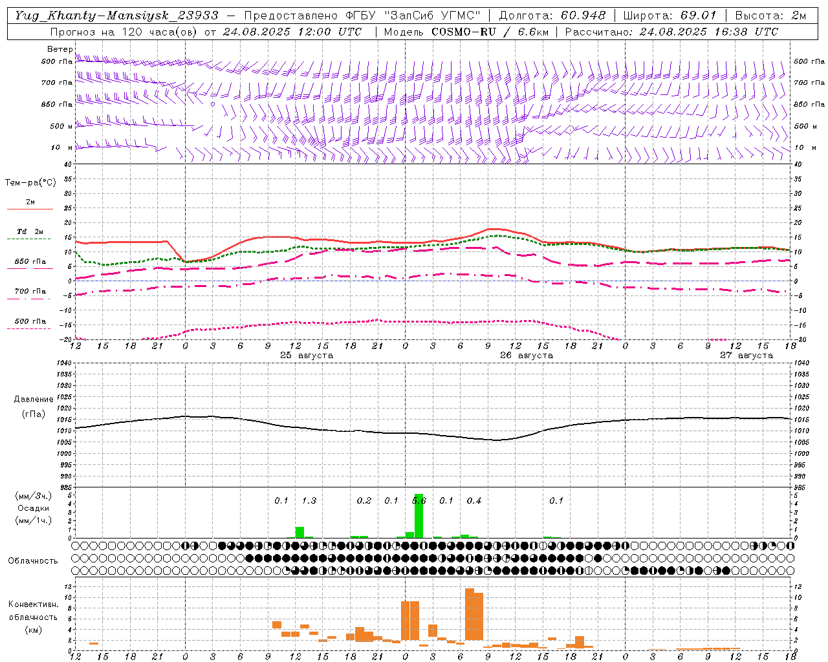The height and width of the screenshot is (662, 828).
Task: Click the tallest green precipitation bar
Action: [x=419, y=516]
